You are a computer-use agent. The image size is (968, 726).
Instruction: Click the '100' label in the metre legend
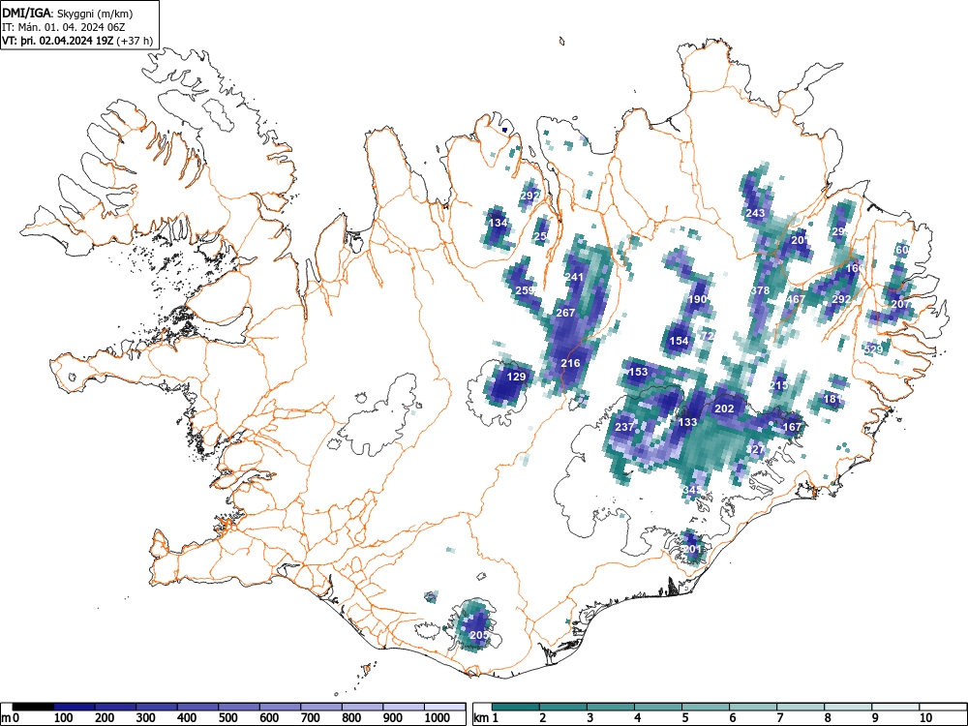[64, 718]
